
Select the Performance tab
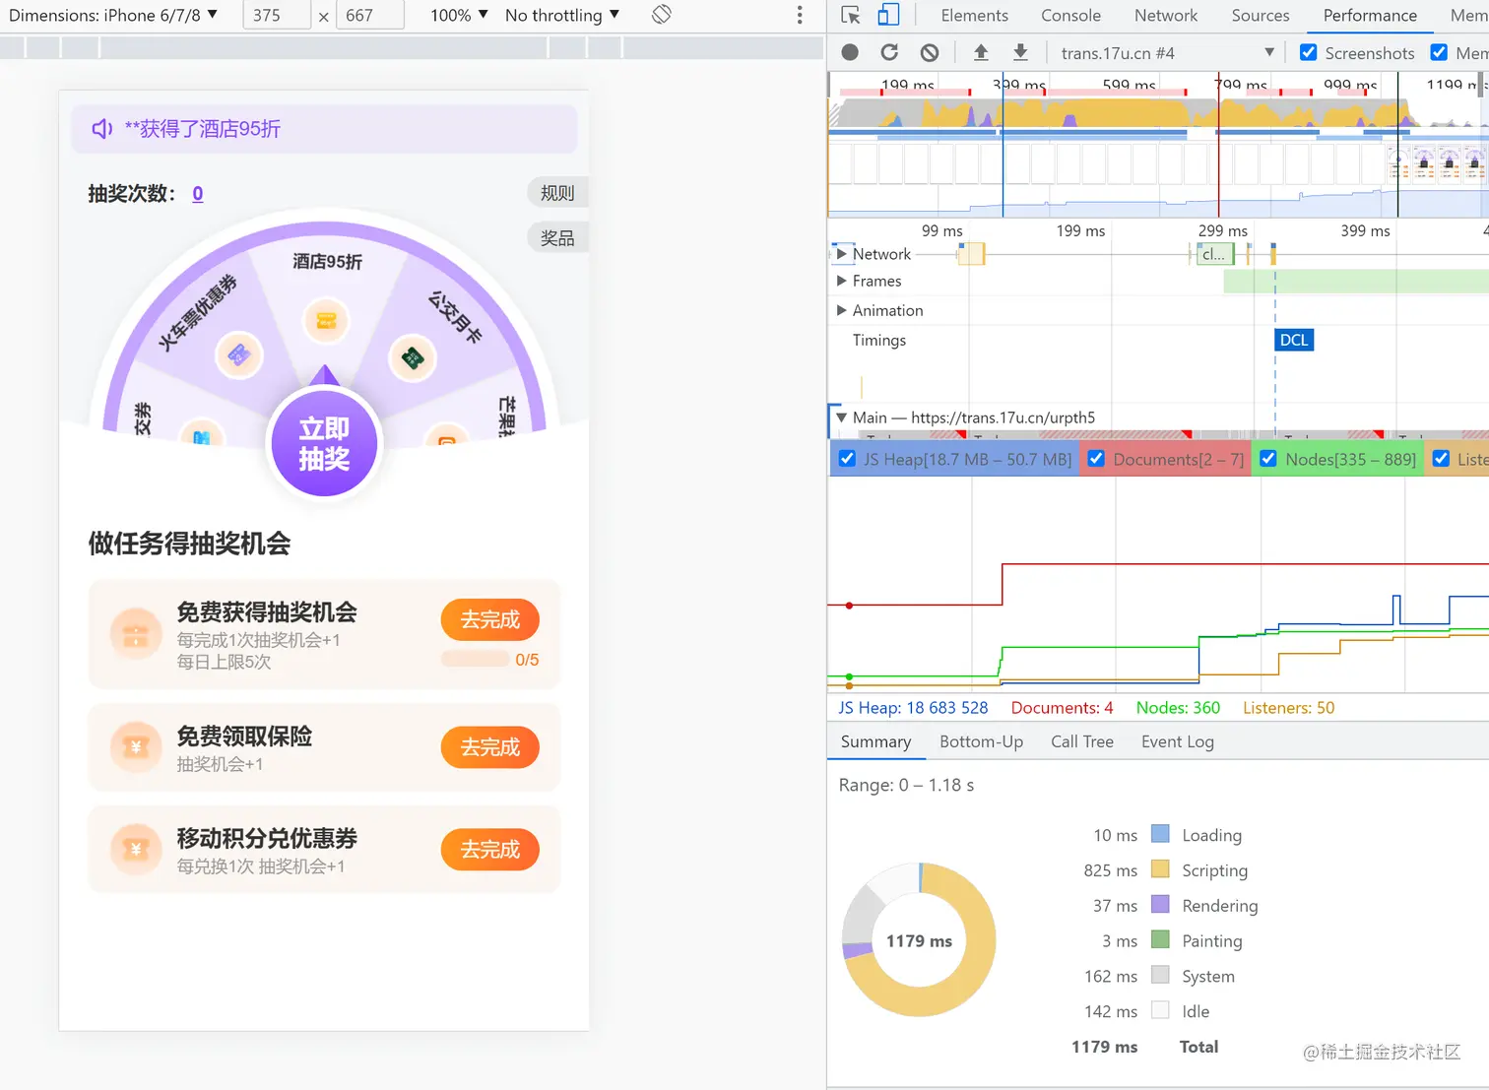(x=1370, y=15)
